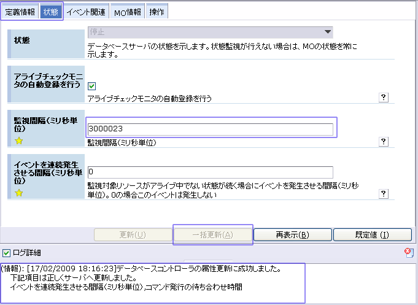Click the clear log icon at right
This screenshot has height=305, width=418.
click(x=409, y=252)
